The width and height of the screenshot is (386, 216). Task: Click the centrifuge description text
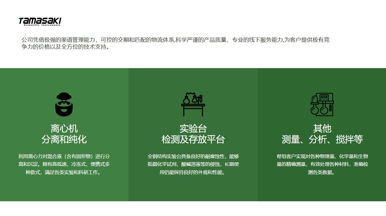point(65,165)
